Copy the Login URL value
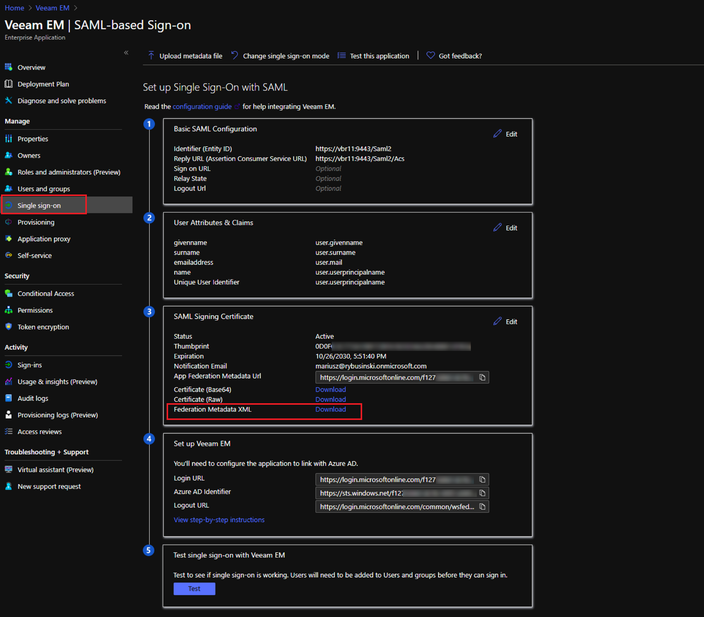This screenshot has width=704, height=617. click(x=483, y=479)
